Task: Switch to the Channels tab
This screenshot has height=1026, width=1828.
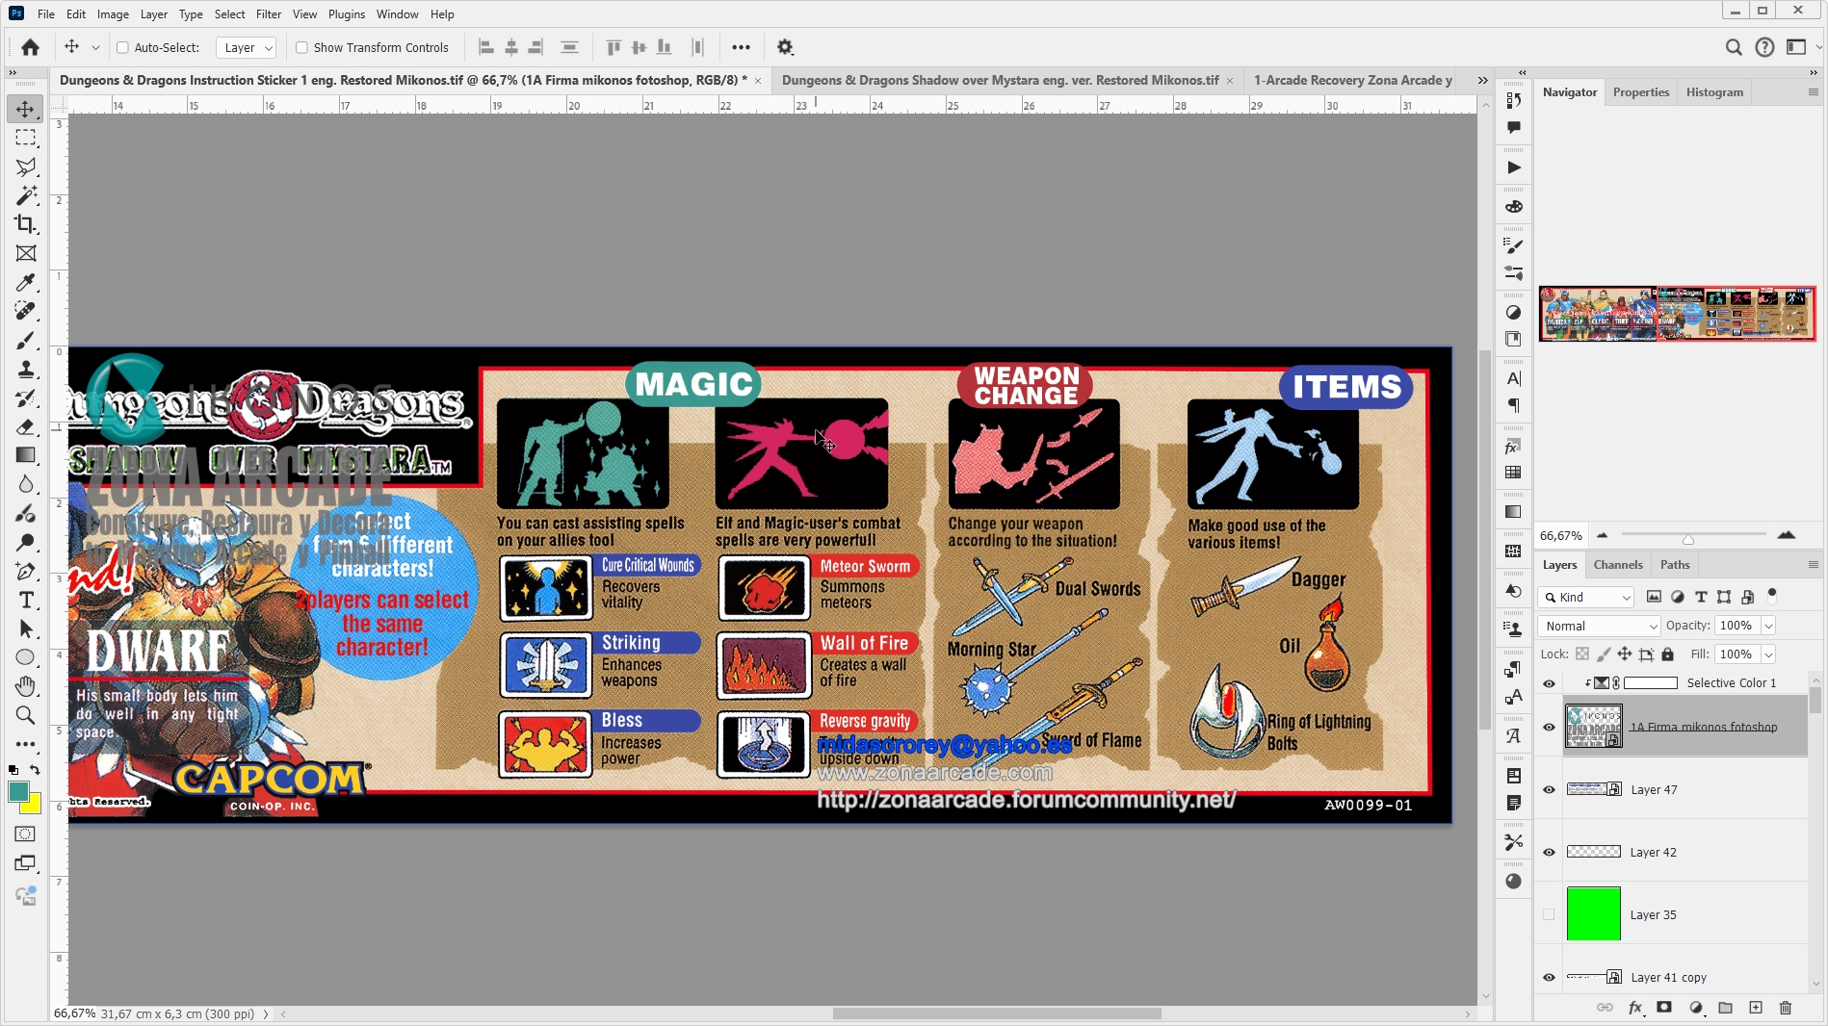Action: [x=1617, y=565]
